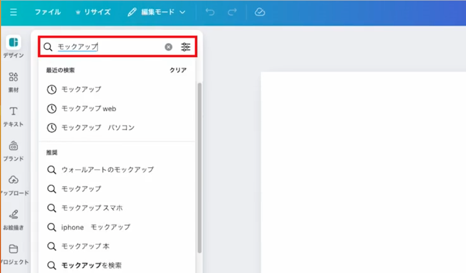Screen dimensions: 466x273
Task: Click magnifier icon beside モックアップ スマホ
Action: 52,208
